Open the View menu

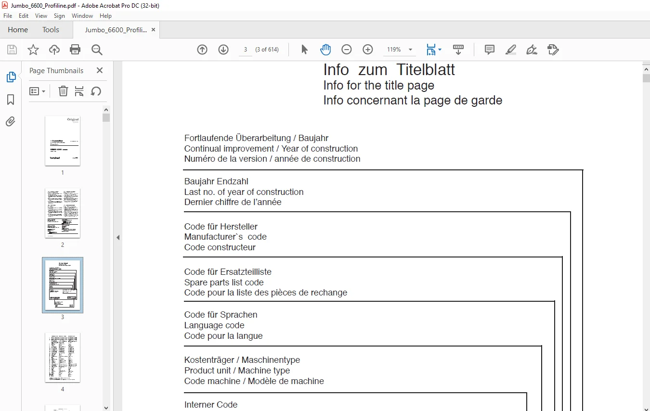(x=41, y=16)
